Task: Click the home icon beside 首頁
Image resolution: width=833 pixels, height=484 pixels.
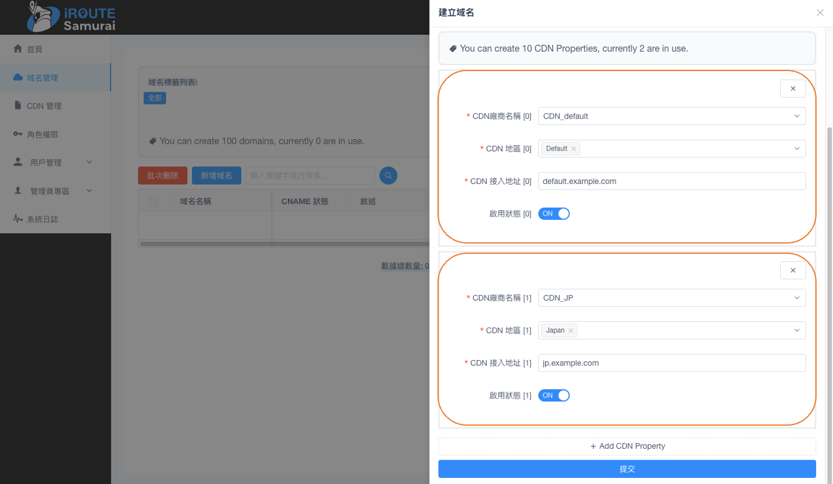Action: (18, 49)
